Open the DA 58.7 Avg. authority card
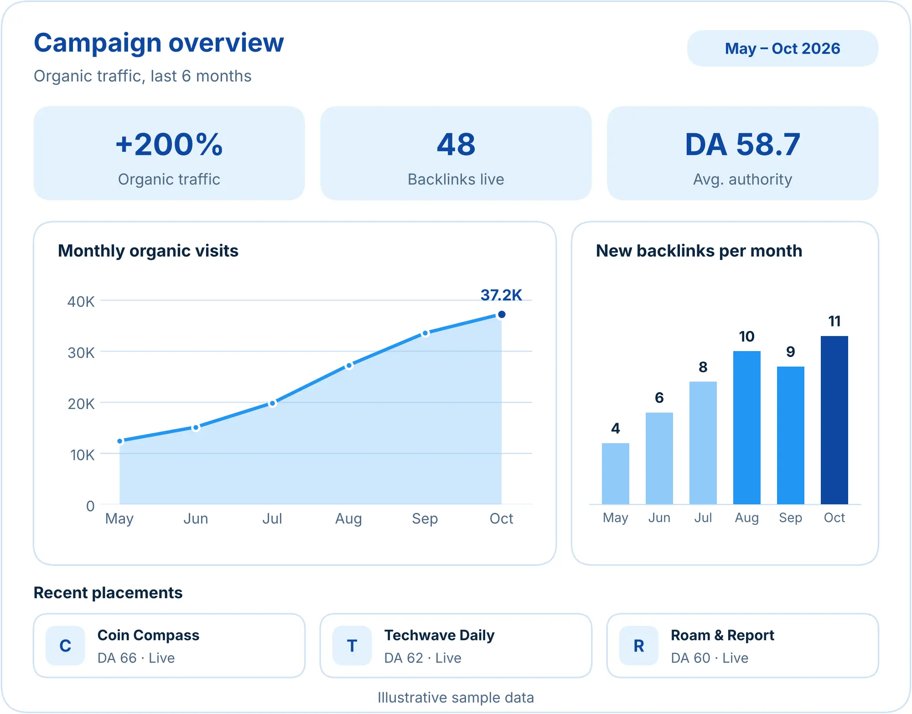The width and height of the screenshot is (912, 714). click(x=742, y=153)
